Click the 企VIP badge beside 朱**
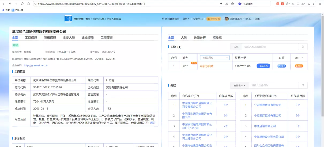 click(194, 63)
